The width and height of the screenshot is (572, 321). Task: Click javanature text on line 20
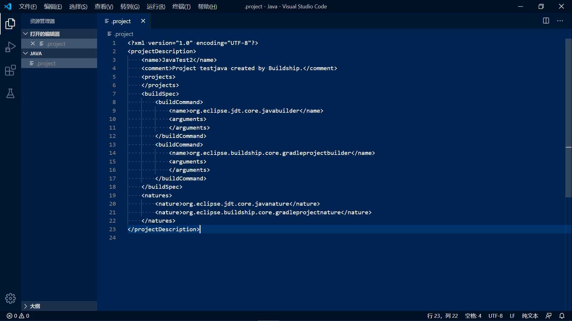point(272,204)
